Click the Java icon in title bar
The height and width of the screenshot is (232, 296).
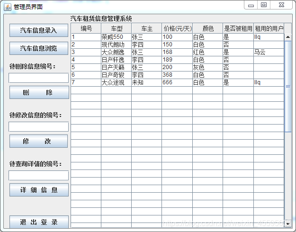pyautogui.click(x=8, y=7)
